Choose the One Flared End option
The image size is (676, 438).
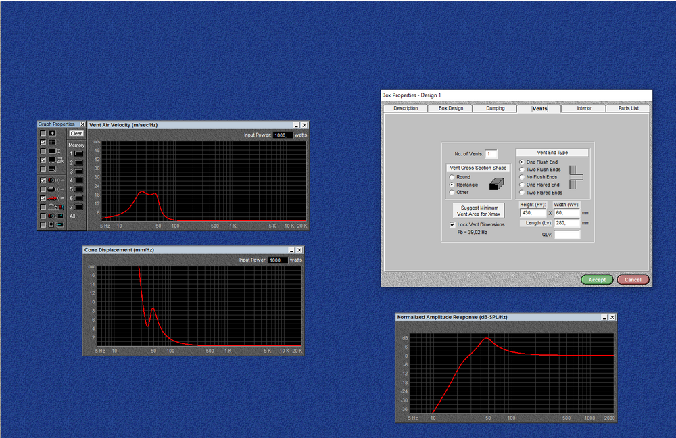522,185
